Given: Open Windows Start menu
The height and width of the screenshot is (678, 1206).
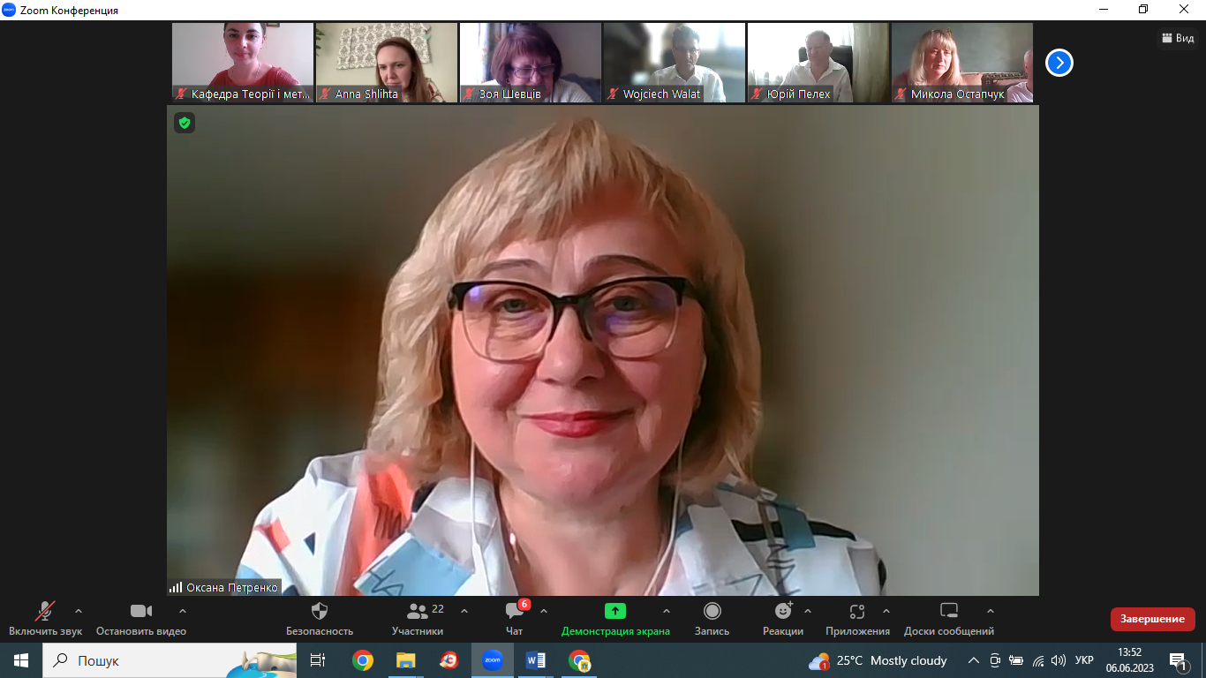Looking at the screenshot, I should [21, 660].
